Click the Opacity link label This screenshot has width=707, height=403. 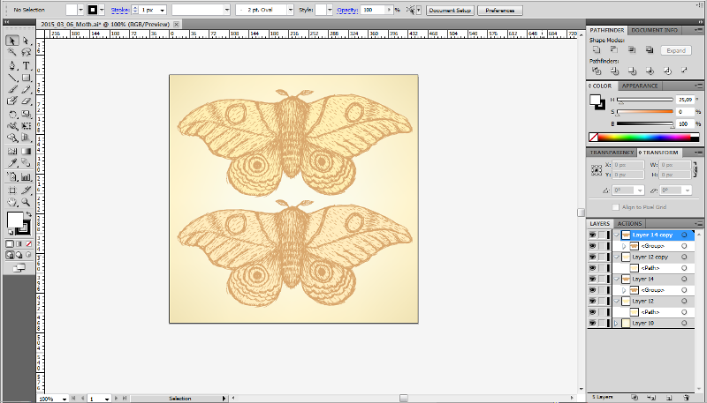click(x=347, y=10)
